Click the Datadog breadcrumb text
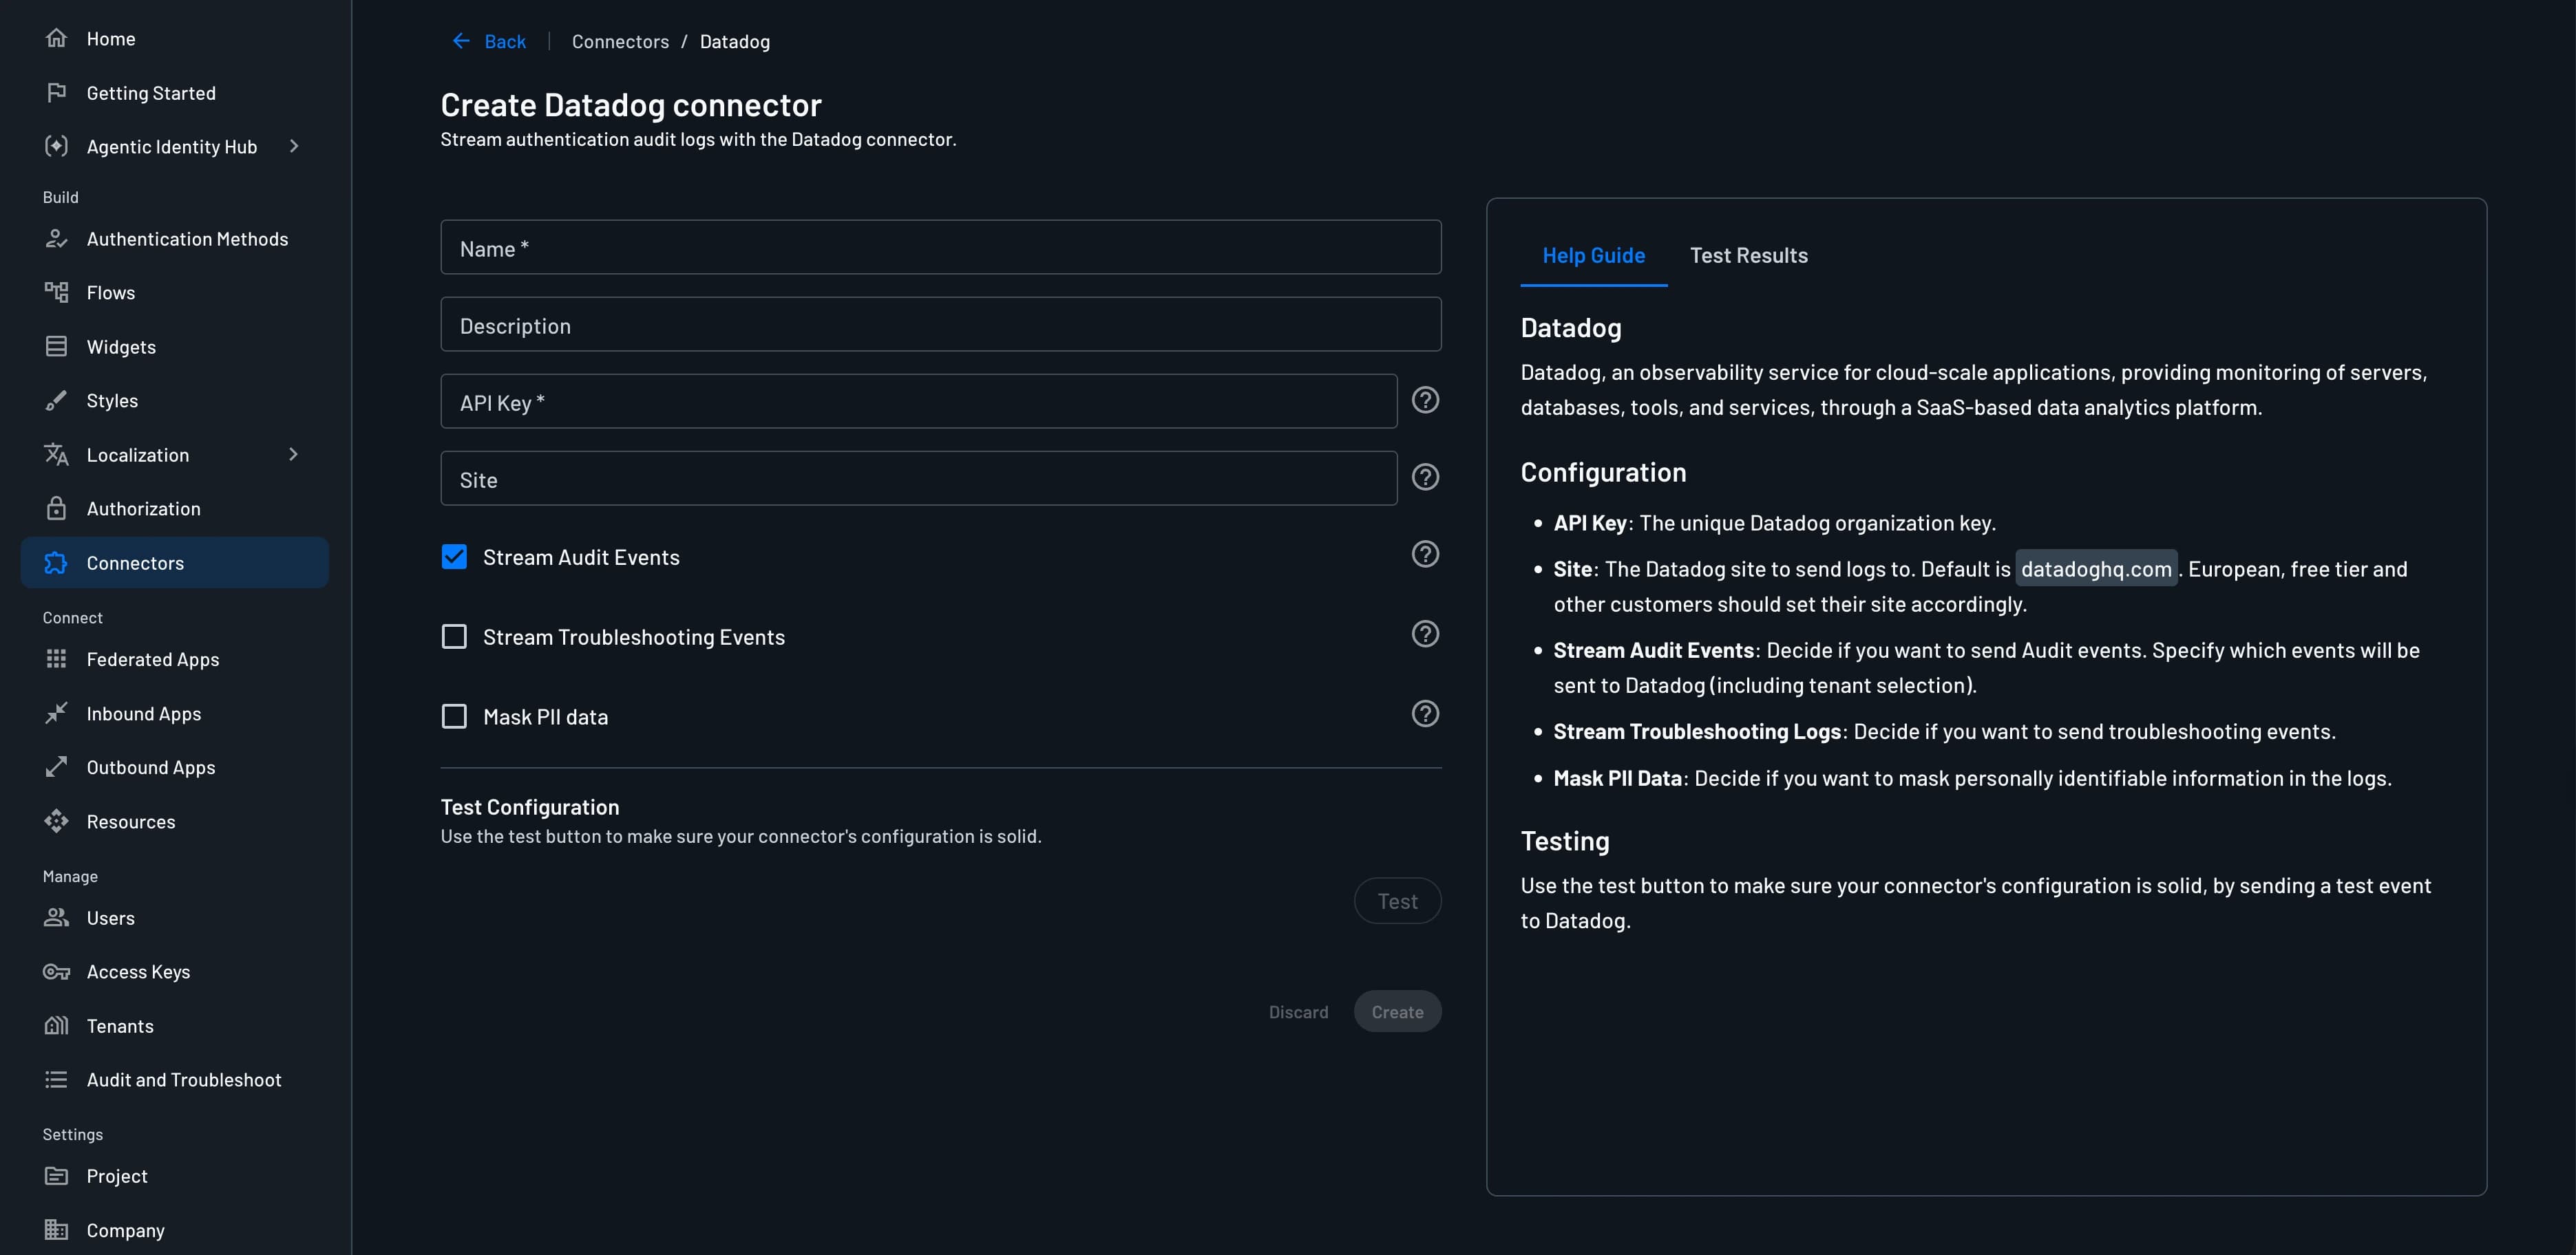2576x1255 pixels. coord(734,41)
